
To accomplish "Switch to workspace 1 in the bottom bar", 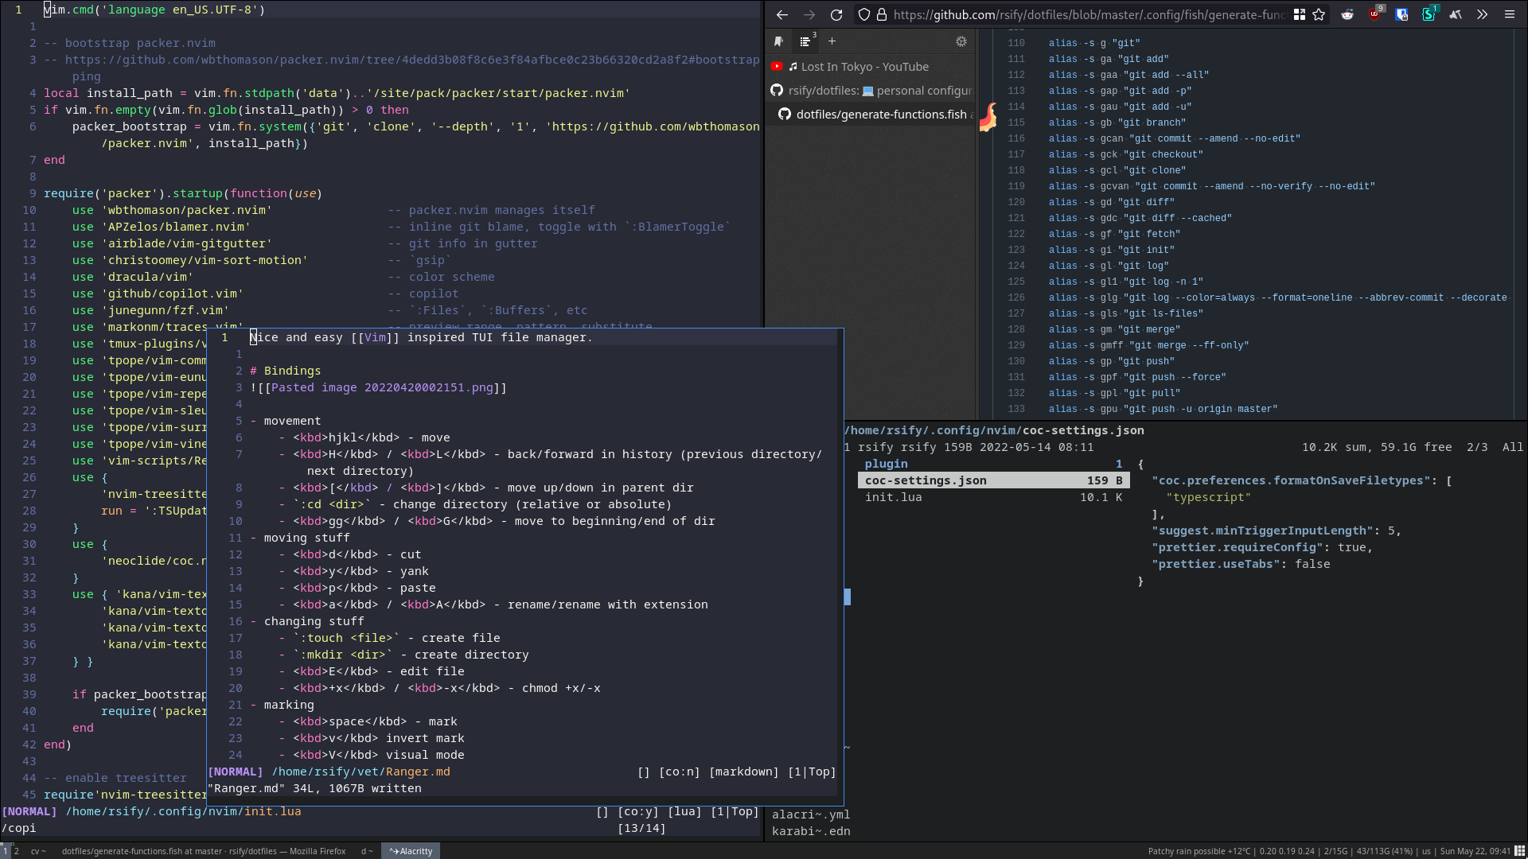I will coord(5,851).
